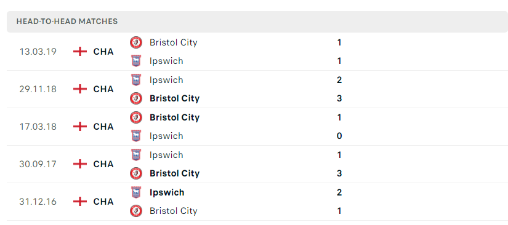Screen dimensions: 508x225
Task: Click Bristol City crest in 17.03.18 match
Action: click(136, 117)
